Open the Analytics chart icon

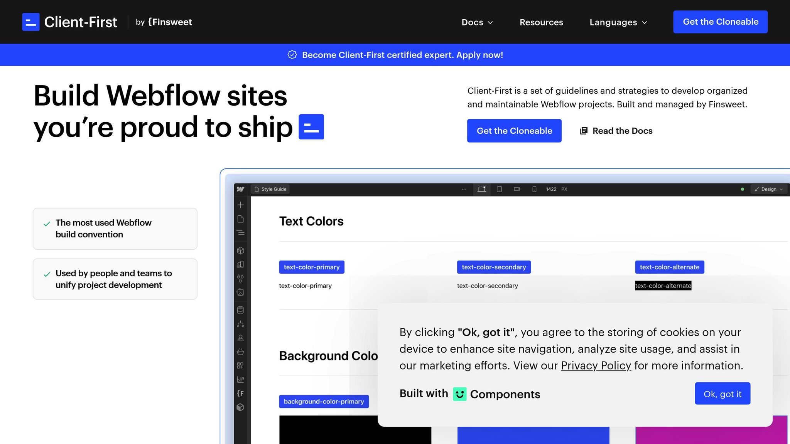tap(240, 380)
